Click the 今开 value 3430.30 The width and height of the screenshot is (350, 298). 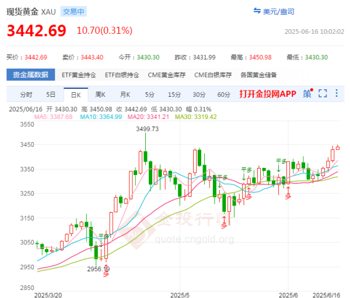pyautogui.click(x=148, y=57)
